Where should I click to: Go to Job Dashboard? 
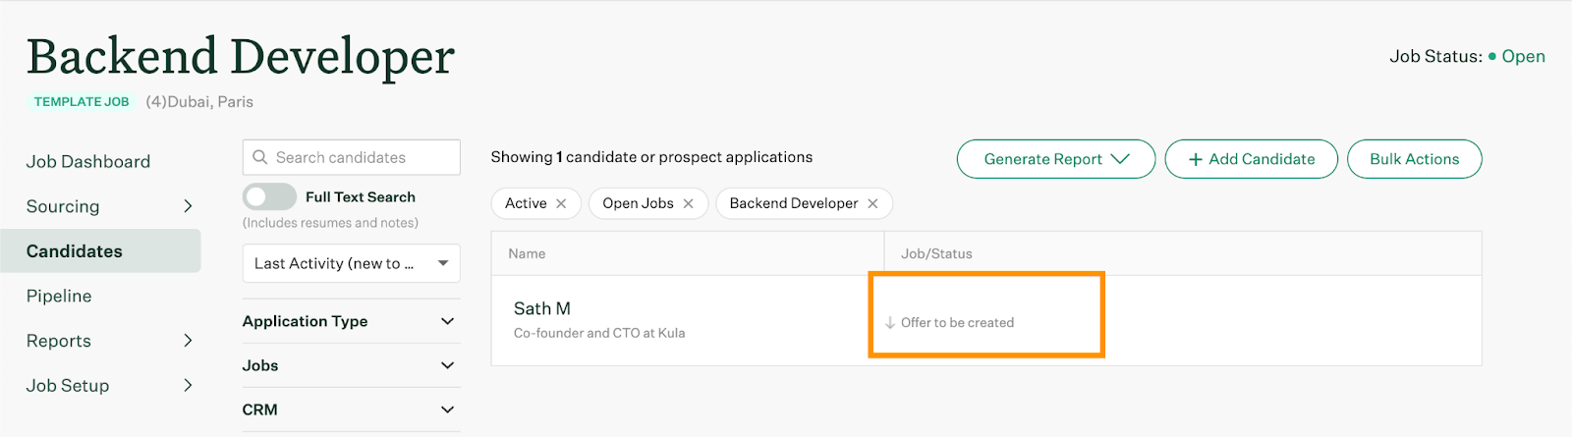88,161
